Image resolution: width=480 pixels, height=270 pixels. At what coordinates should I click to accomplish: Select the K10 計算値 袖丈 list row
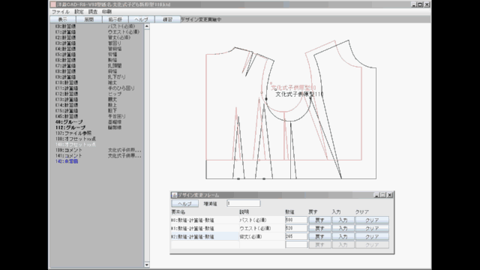[x=97, y=82]
